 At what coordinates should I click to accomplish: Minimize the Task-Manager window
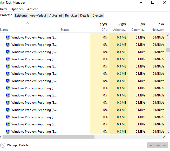(x=141, y=3)
